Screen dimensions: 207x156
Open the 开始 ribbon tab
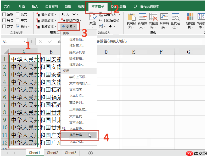[21, 7]
